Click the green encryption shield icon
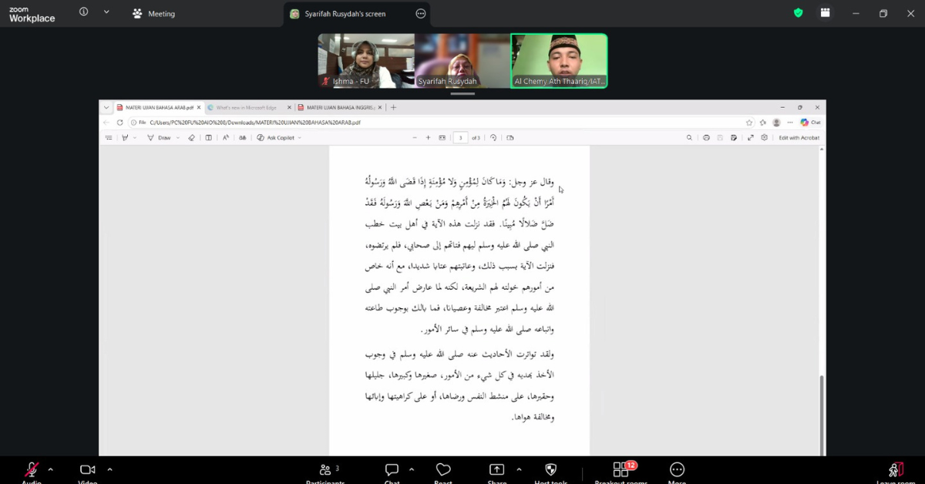Screen dimensions: 925x484 click(x=798, y=13)
